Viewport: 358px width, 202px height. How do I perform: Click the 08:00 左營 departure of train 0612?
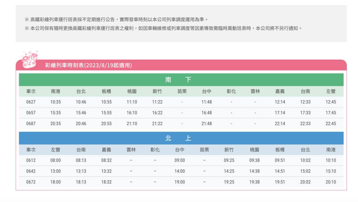click(55, 160)
